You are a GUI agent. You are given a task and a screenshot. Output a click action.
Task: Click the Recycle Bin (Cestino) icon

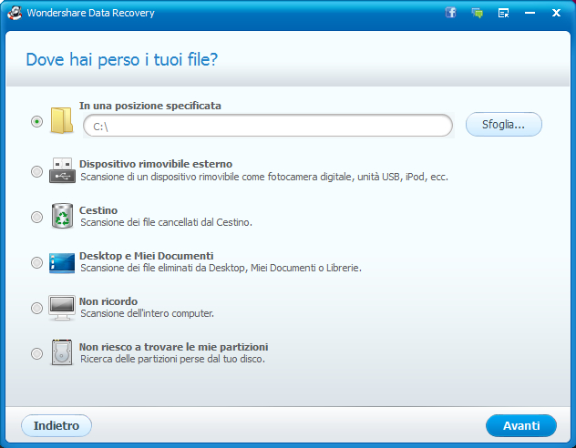(x=62, y=216)
